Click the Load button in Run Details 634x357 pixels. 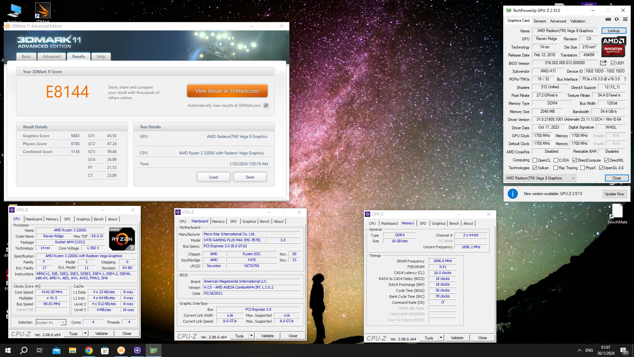(x=214, y=177)
